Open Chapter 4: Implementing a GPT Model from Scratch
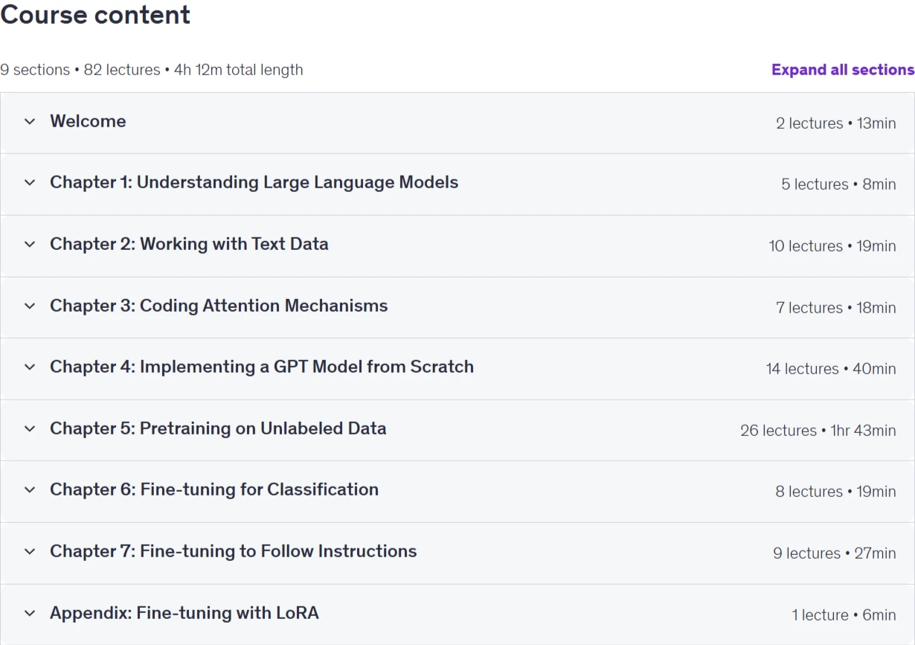 pyautogui.click(x=262, y=367)
